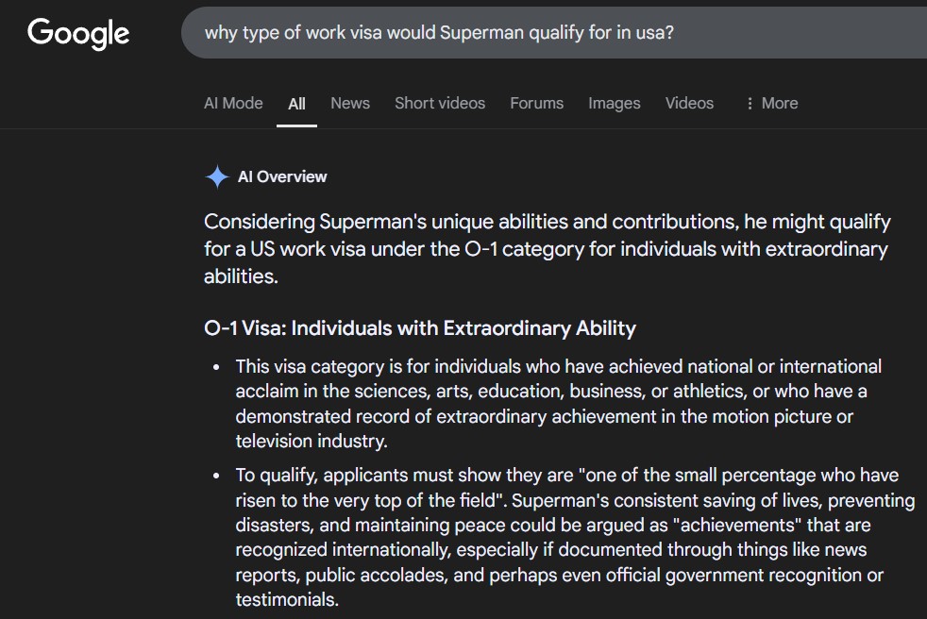Select the All results tab

[296, 104]
